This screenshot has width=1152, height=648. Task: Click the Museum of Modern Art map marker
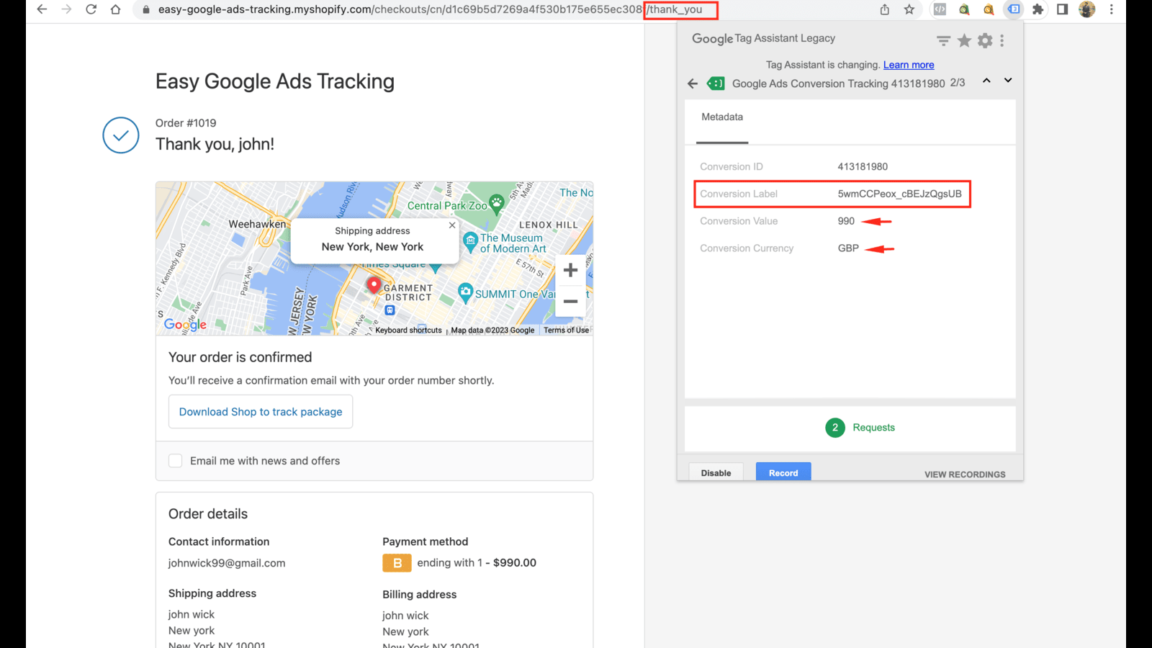pos(470,242)
